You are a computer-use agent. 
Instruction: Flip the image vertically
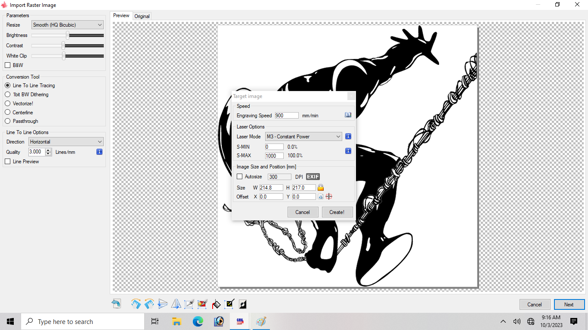(163, 304)
